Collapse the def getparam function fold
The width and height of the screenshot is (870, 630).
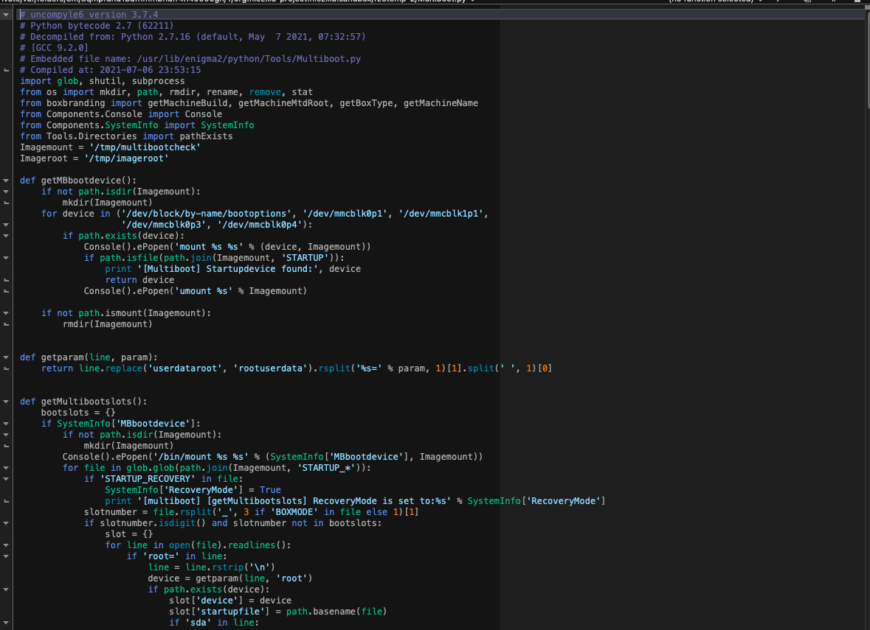7,357
